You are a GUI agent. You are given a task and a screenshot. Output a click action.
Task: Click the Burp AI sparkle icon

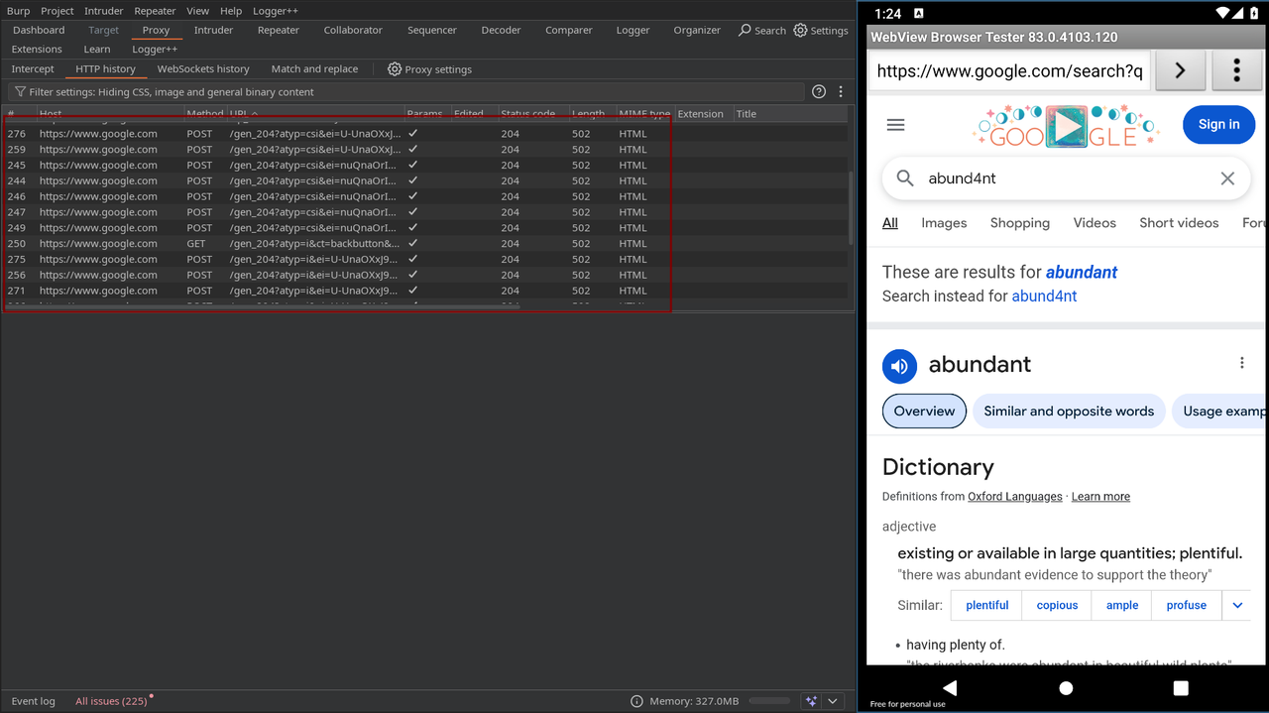click(x=812, y=701)
